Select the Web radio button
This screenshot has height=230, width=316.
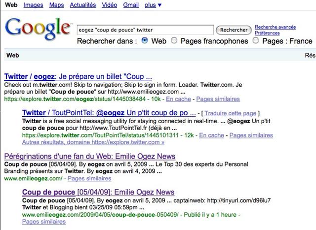pyautogui.click(x=145, y=40)
